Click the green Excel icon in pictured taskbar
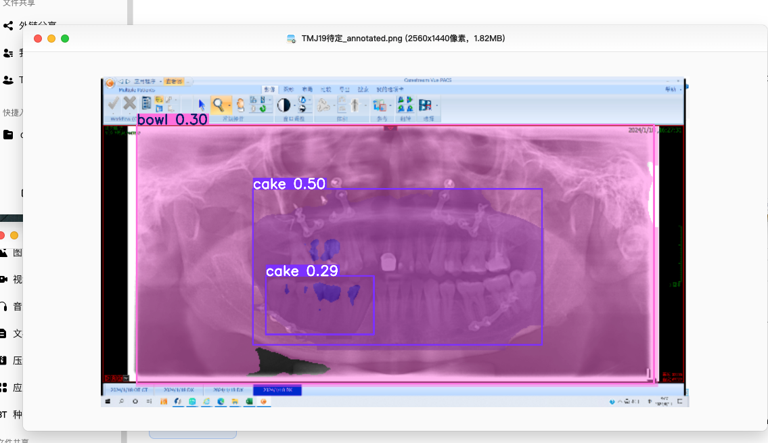 pyautogui.click(x=249, y=401)
